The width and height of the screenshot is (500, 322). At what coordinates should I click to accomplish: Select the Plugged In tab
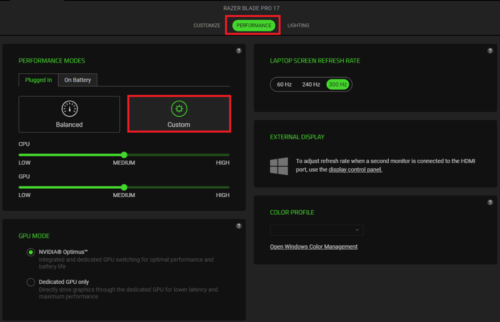pos(38,80)
